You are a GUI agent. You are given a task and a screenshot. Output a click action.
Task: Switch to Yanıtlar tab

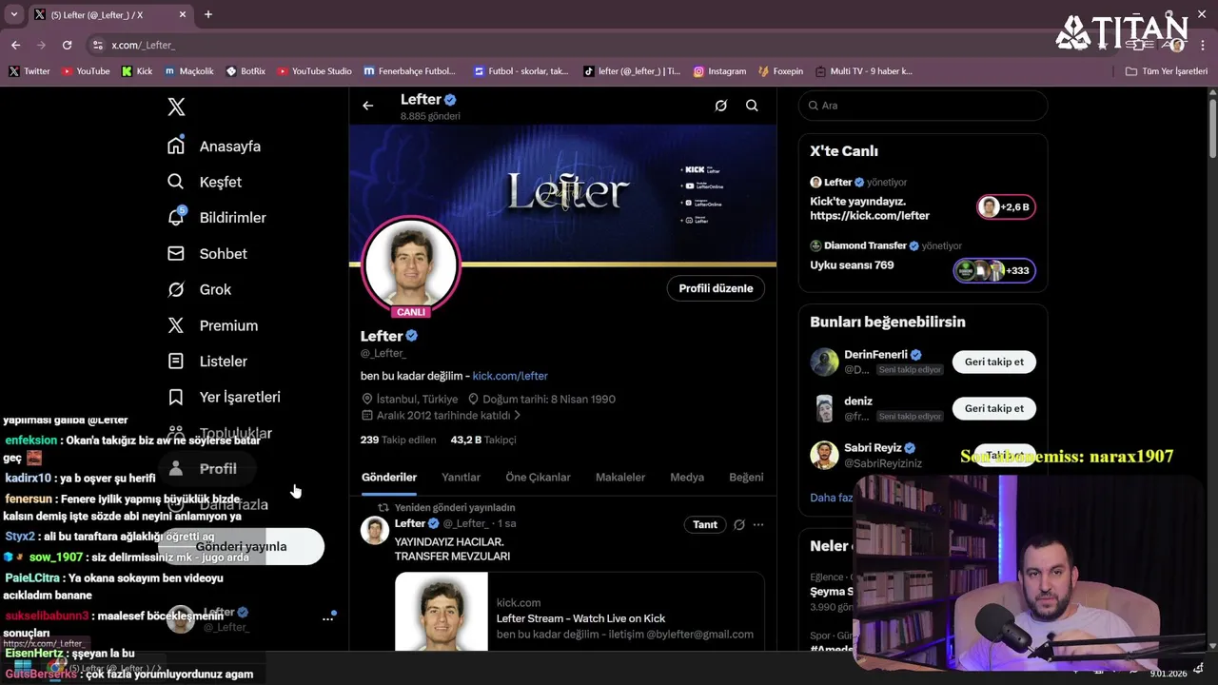461,478
